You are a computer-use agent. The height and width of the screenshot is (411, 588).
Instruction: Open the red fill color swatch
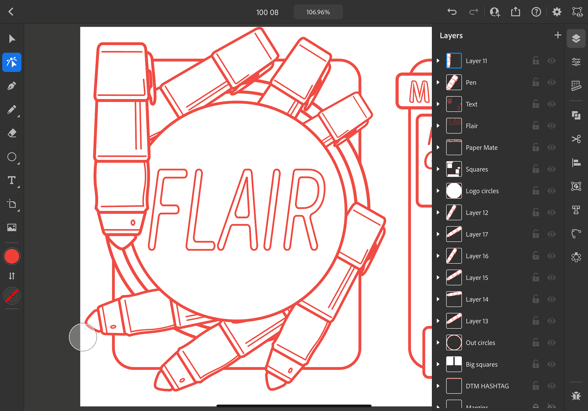pyautogui.click(x=12, y=256)
